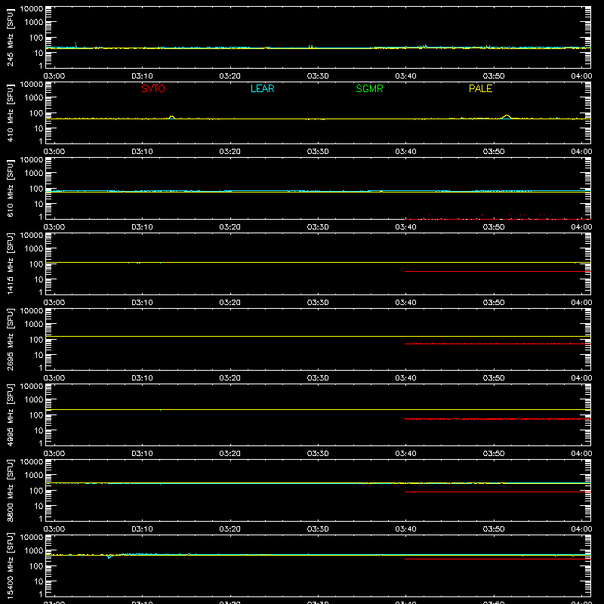Click the 1000 y-axis value of 8800 MHz plot
This screenshot has height=604, width=604.
click(34, 475)
